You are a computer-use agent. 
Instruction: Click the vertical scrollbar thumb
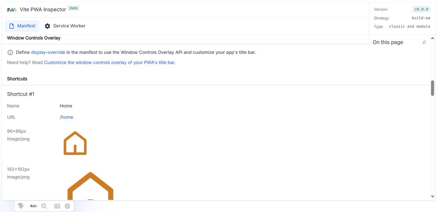[x=432, y=88]
